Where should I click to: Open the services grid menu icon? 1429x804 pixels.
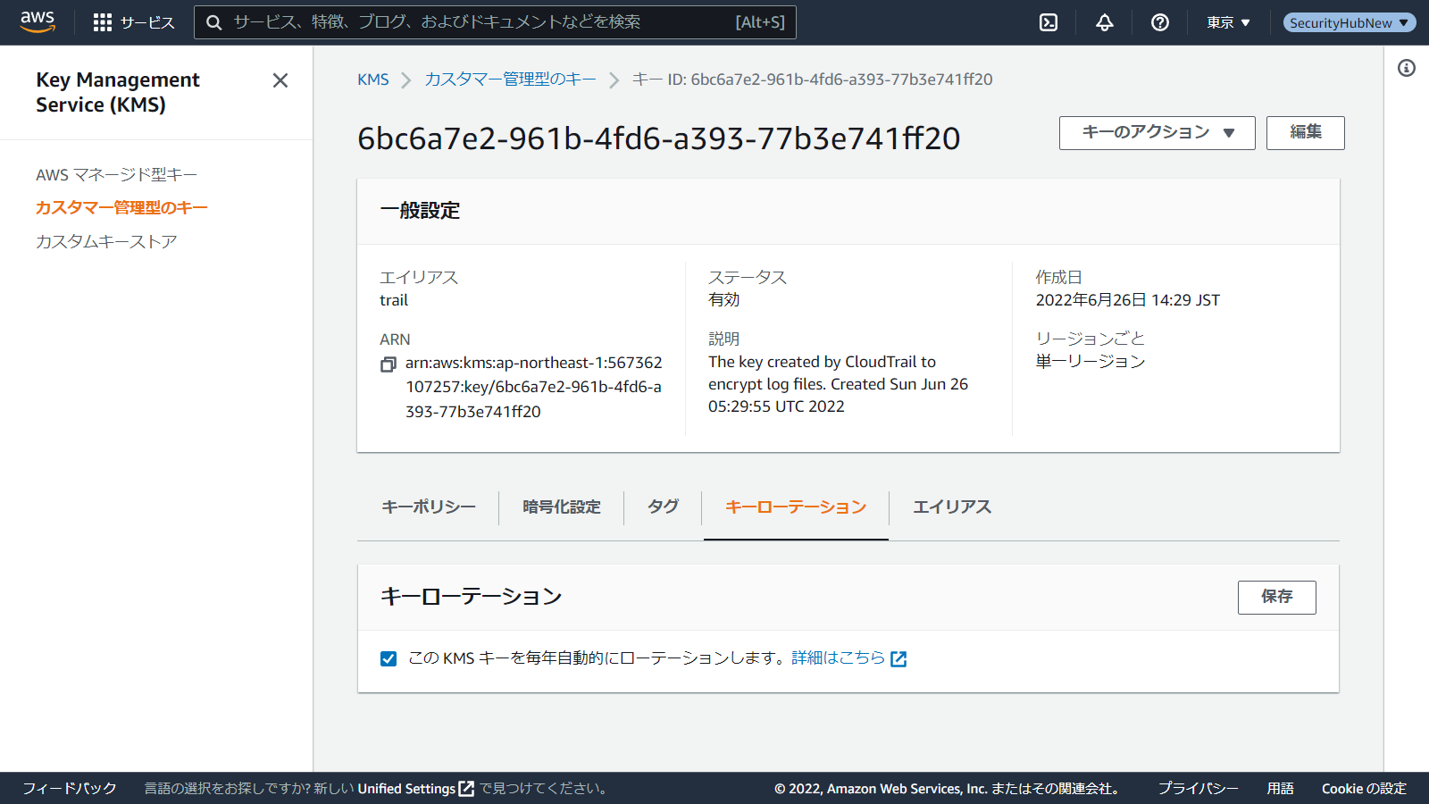pos(103,22)
